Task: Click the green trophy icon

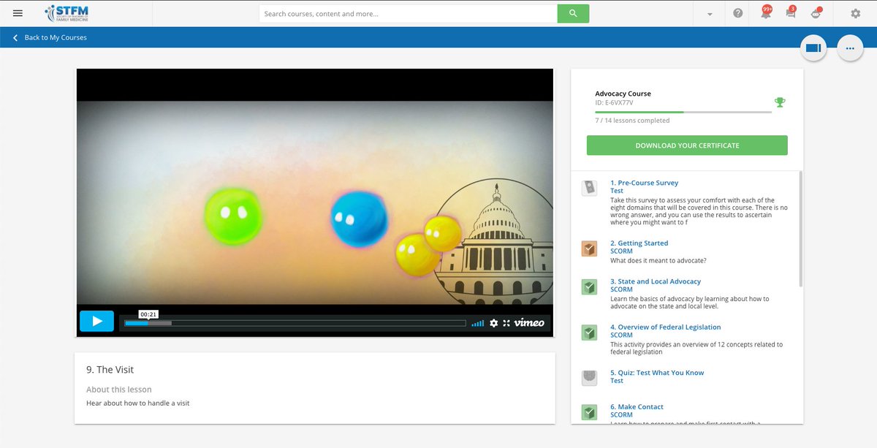Action: [780, 102]
